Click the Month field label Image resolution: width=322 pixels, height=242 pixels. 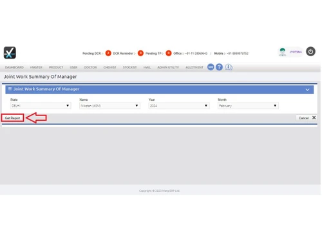click(x=222, y=99)
